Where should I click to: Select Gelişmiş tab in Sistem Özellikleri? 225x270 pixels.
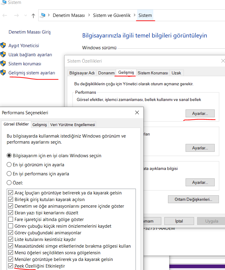click(126, 73)
